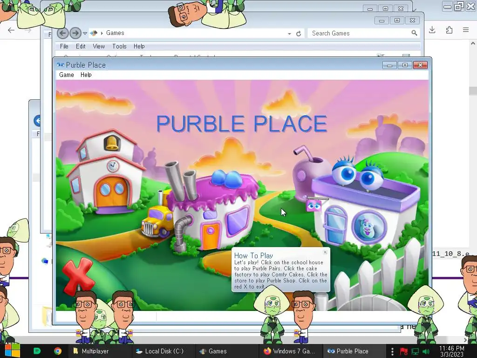Click the browser page scrollbar

pos(473,91)
